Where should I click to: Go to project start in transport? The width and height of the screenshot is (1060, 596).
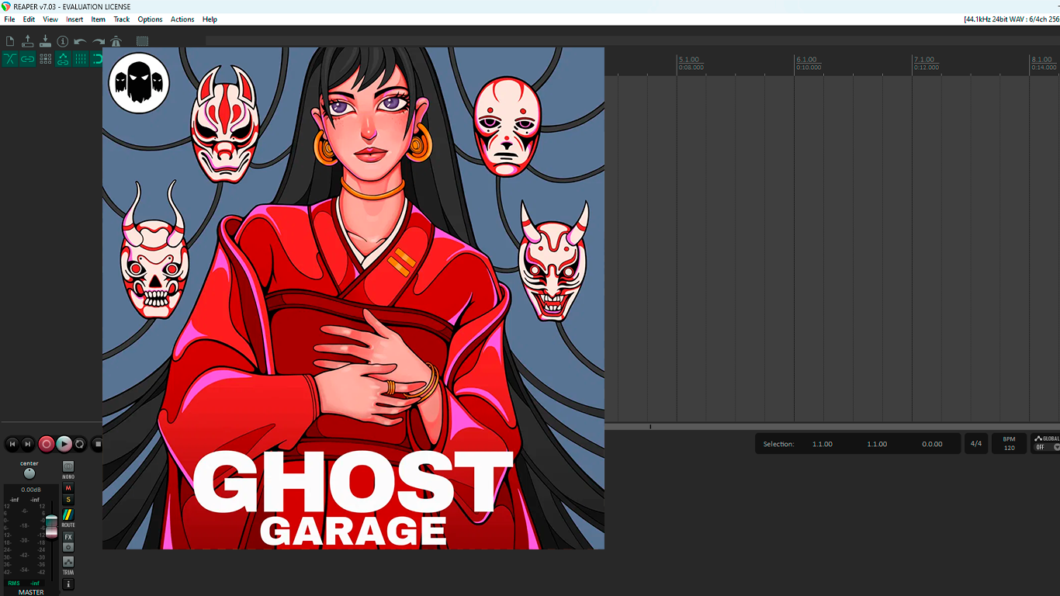(12, 444)
